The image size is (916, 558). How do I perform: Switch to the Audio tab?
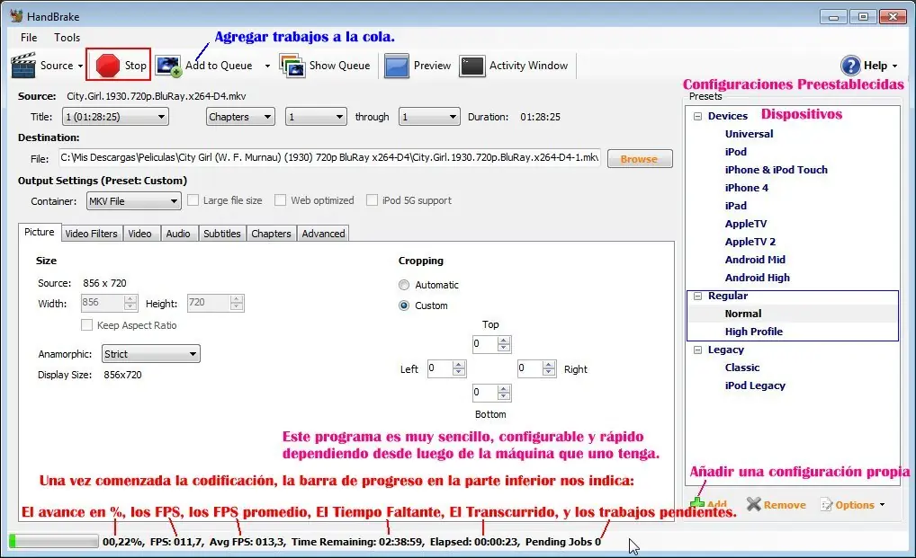pos(178,234)
